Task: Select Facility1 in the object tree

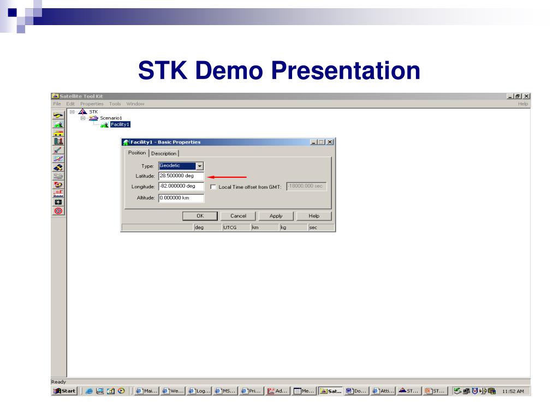Action: (120, 124)
